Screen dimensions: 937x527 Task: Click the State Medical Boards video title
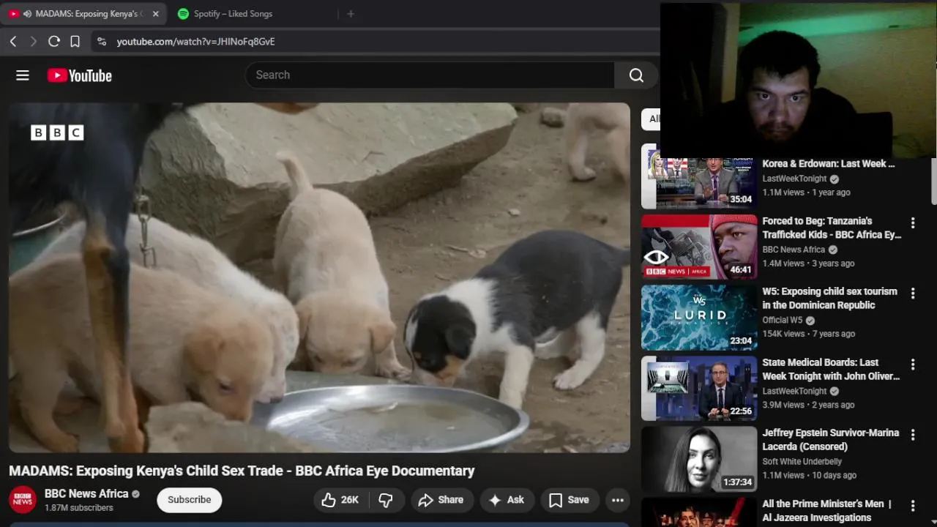(x=831, y=370)
